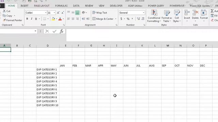Open the text Orientation tool
This screenshot has width=218, height=122.
pyautogui.click(x=83, y=13)
